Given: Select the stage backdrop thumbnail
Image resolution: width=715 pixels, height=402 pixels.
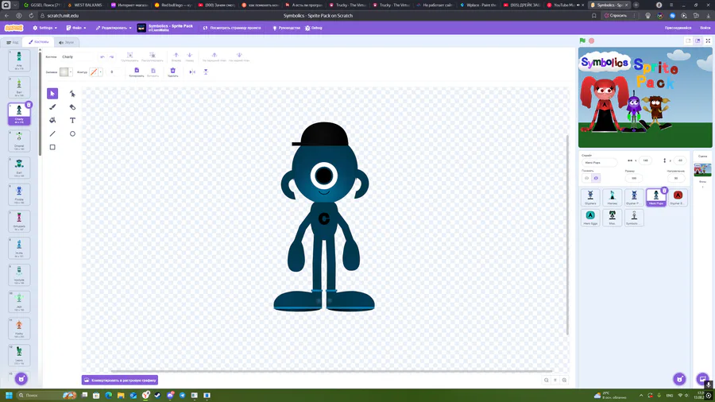Looking at the screenshot, I should click(x=703, y=170).
